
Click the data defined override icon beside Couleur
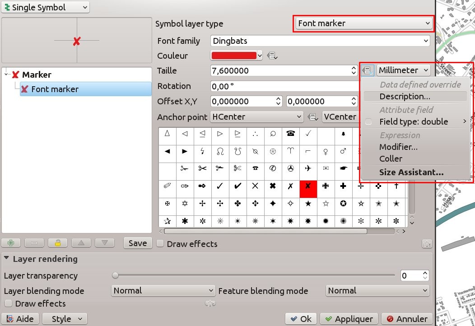point(272,56)
